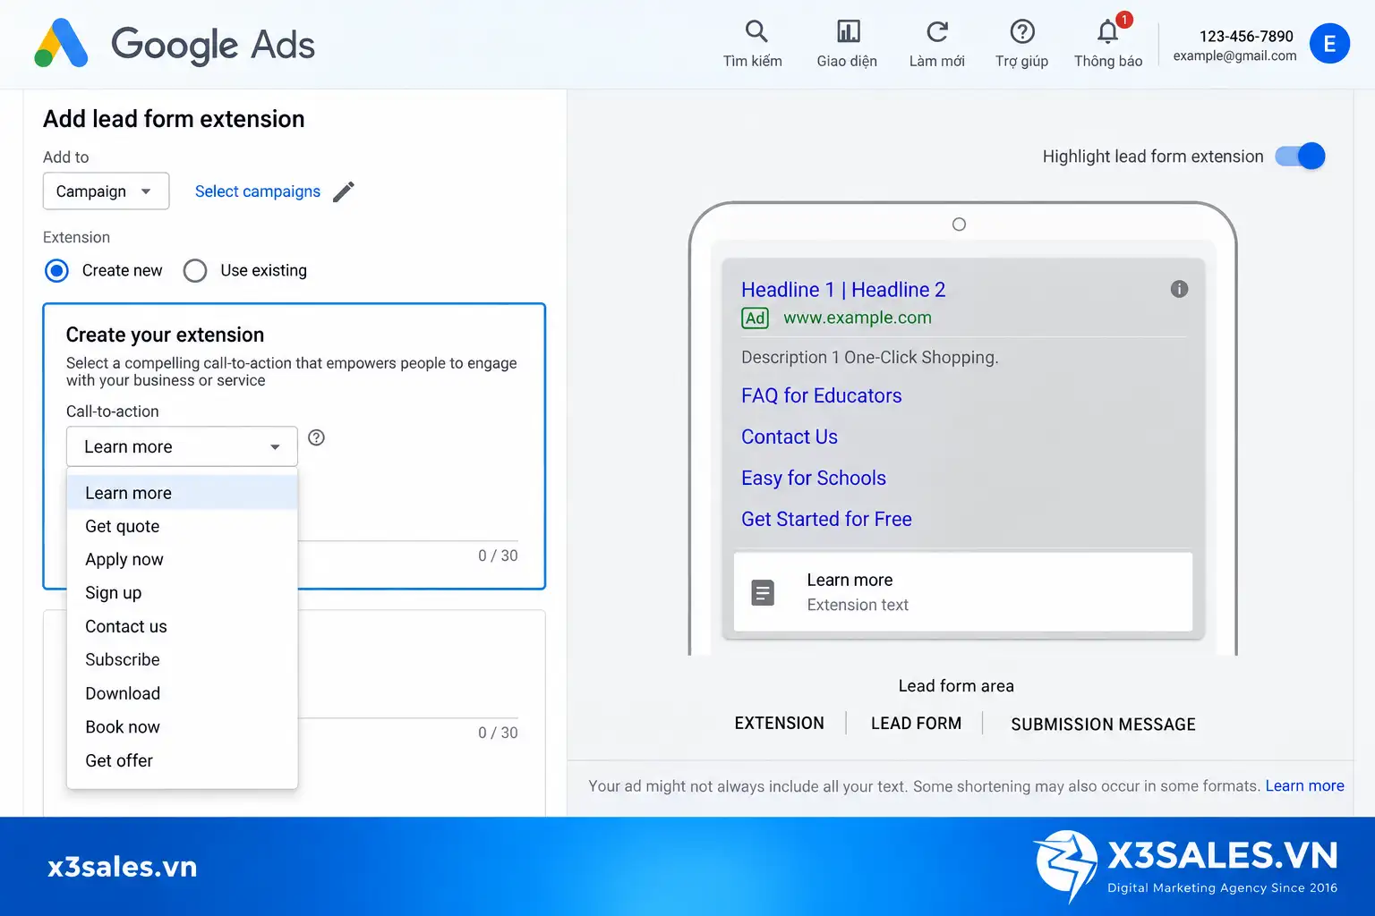This screenshot has height=916, width=1375.
Task: Click the blue E account avatar
Action: [1329, 44]
